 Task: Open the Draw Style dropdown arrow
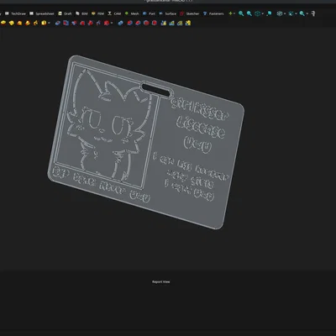pyautogui.click(x=285, y=13)
